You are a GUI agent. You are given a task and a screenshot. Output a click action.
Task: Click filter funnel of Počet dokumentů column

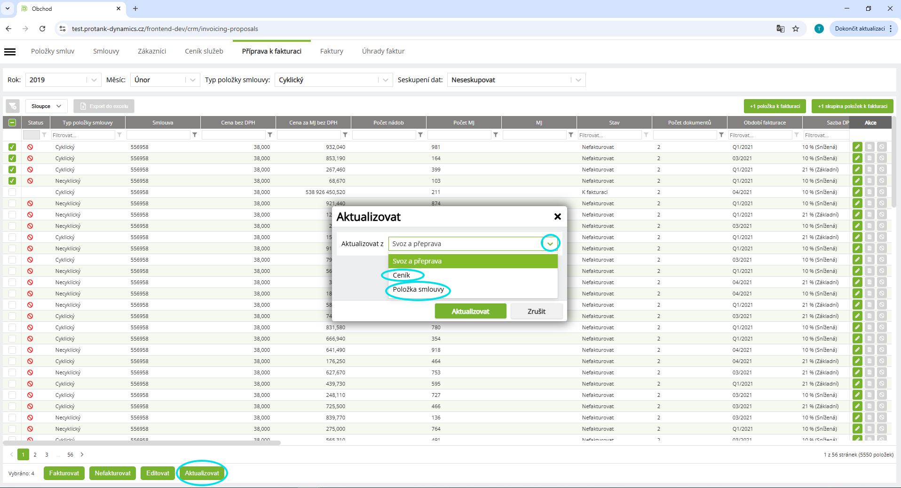721,135
